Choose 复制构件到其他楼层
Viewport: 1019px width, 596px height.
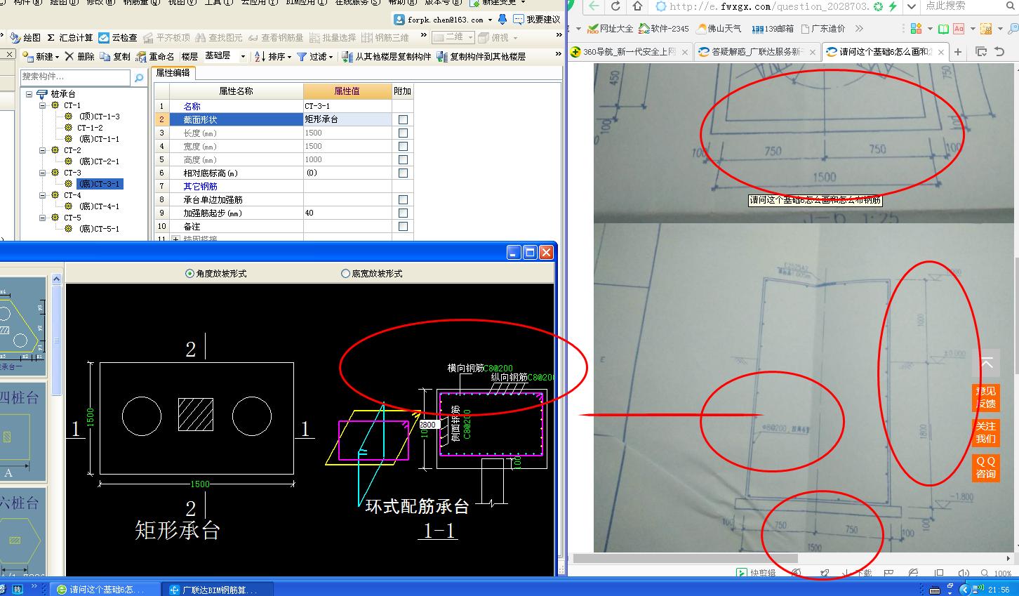point(481,56)
